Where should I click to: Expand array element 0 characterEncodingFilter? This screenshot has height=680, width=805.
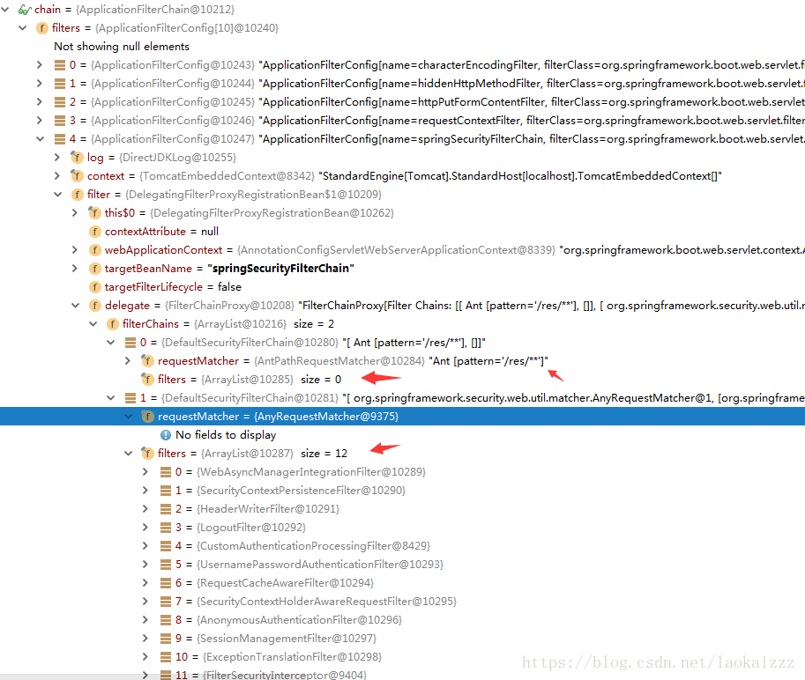point(40,64)
